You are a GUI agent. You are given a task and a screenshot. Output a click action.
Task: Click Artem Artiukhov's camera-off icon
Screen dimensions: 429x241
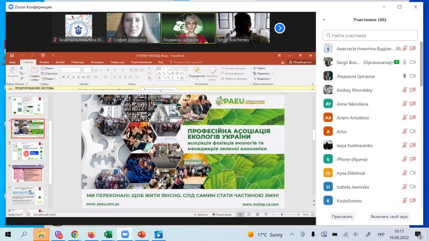[413, 118]
